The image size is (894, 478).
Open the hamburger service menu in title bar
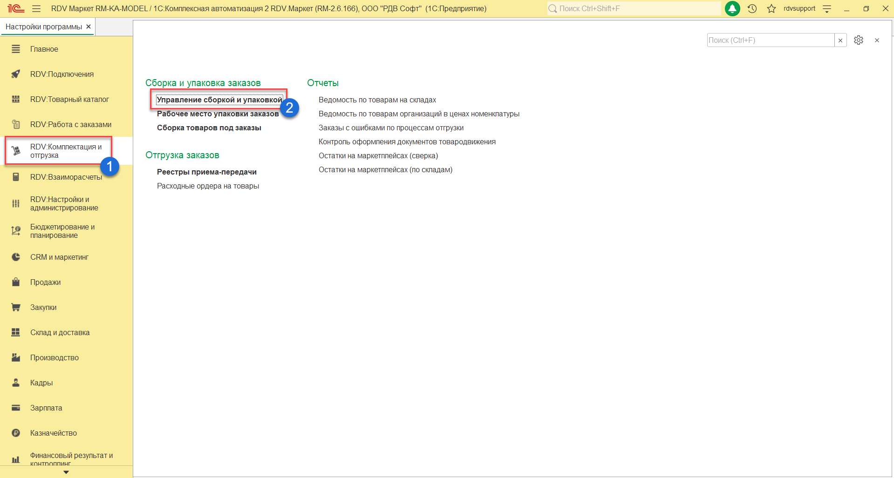point(36,8)
